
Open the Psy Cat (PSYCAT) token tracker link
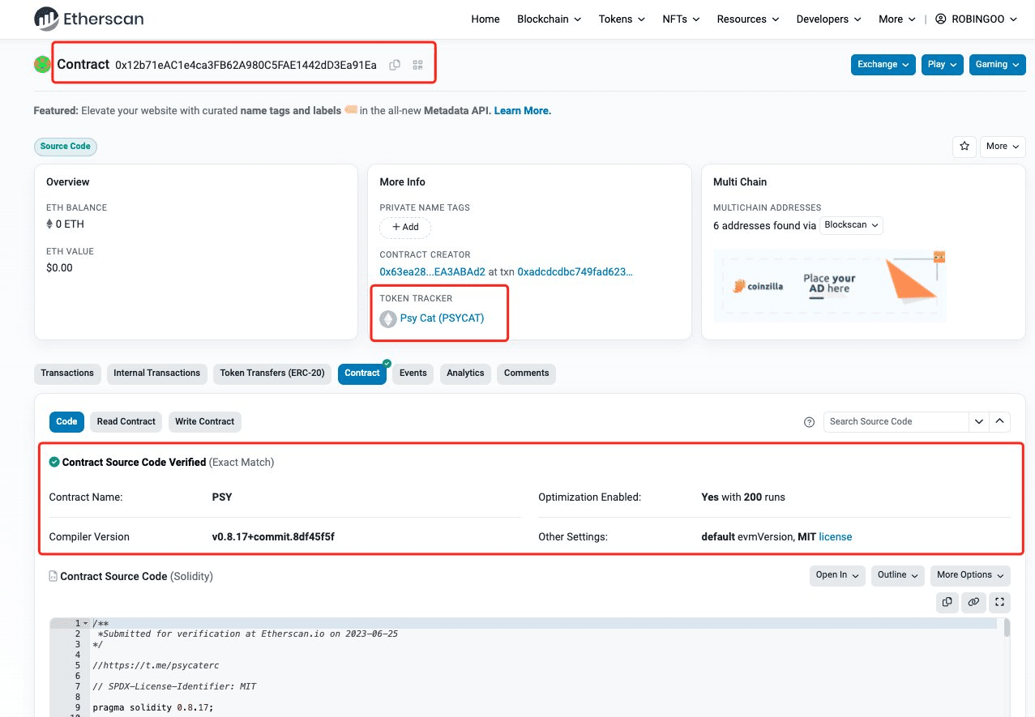(x=442, y=318)
